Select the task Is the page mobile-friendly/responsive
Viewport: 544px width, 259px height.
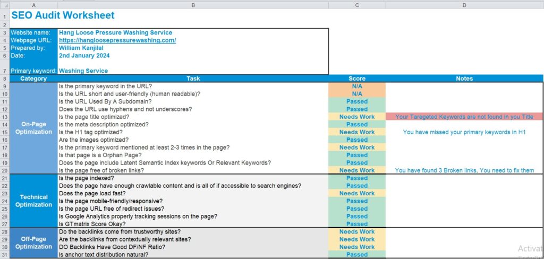(193, 201)
